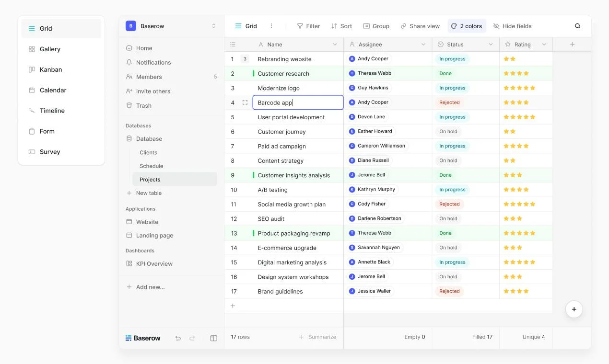The image size is (609, 364).
Task: Switch to the Gallery view option
Action: 61,49
